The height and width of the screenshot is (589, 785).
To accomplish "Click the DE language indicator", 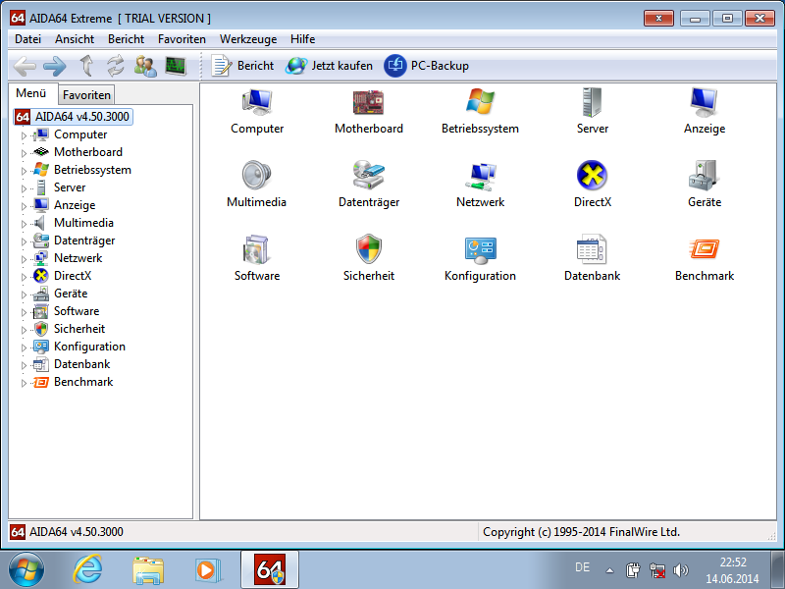I will pyautogui.click(x=582, y=567).
